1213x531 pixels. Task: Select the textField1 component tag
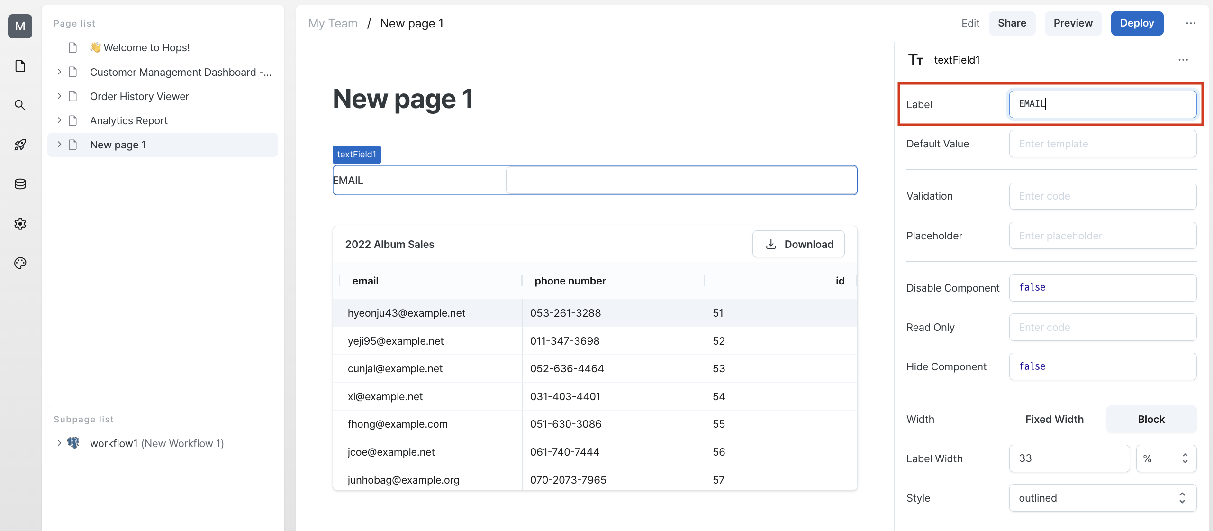(x=356, y=155)
